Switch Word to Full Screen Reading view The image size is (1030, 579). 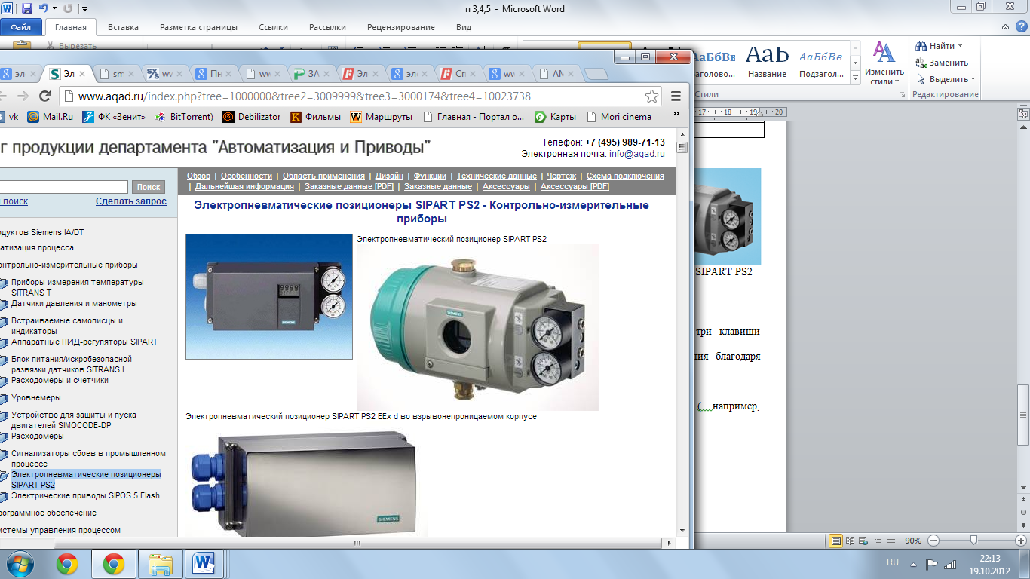[850, 541]
